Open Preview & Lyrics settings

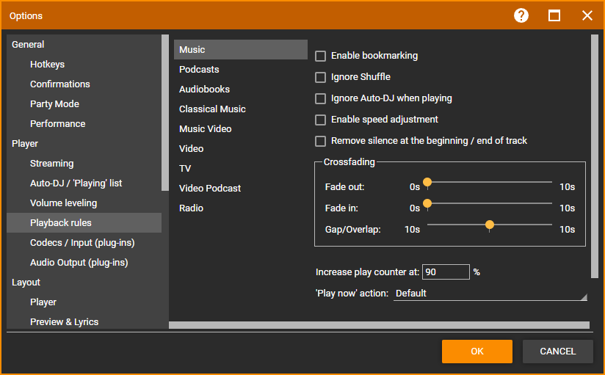point(84,321)
